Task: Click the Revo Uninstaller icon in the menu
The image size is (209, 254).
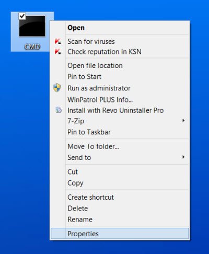Action: [x=59, y=110]
